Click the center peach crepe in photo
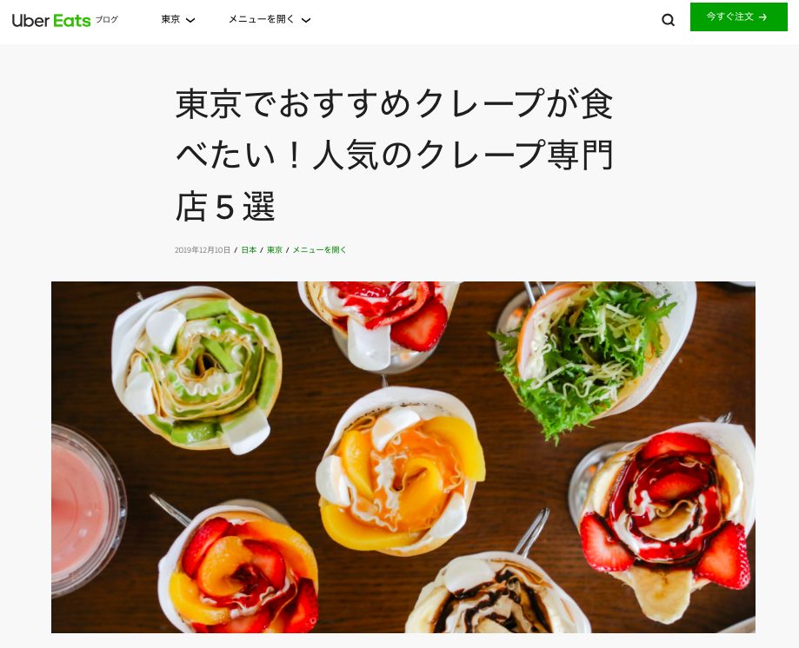 [400, 473]
